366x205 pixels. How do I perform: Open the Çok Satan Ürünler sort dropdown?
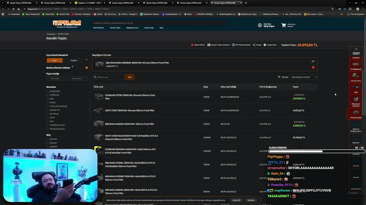[x=304, y=77]
